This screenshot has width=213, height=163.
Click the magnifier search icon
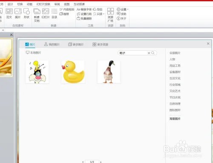tap(153, 53)
